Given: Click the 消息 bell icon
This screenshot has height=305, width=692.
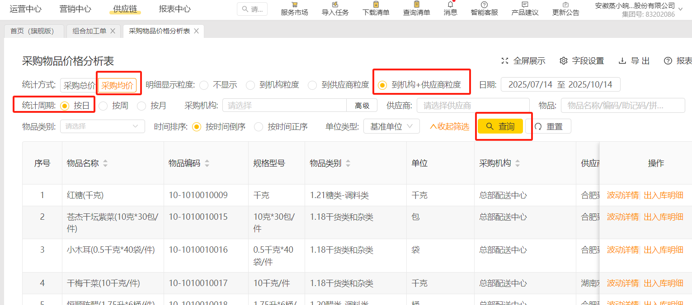Looking at the screenshot, I should coord(450,5).
